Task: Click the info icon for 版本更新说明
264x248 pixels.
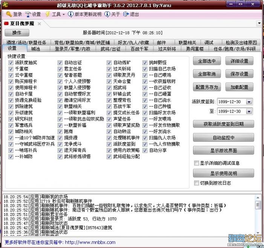Action: tap(71, 14)
